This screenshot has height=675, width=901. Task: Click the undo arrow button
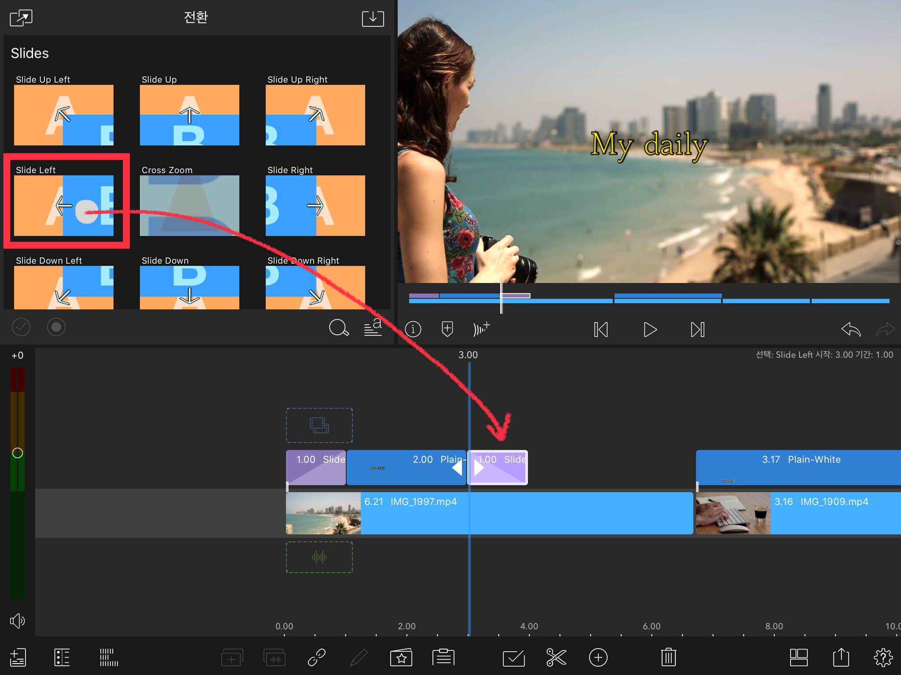(x=850, y=329)
